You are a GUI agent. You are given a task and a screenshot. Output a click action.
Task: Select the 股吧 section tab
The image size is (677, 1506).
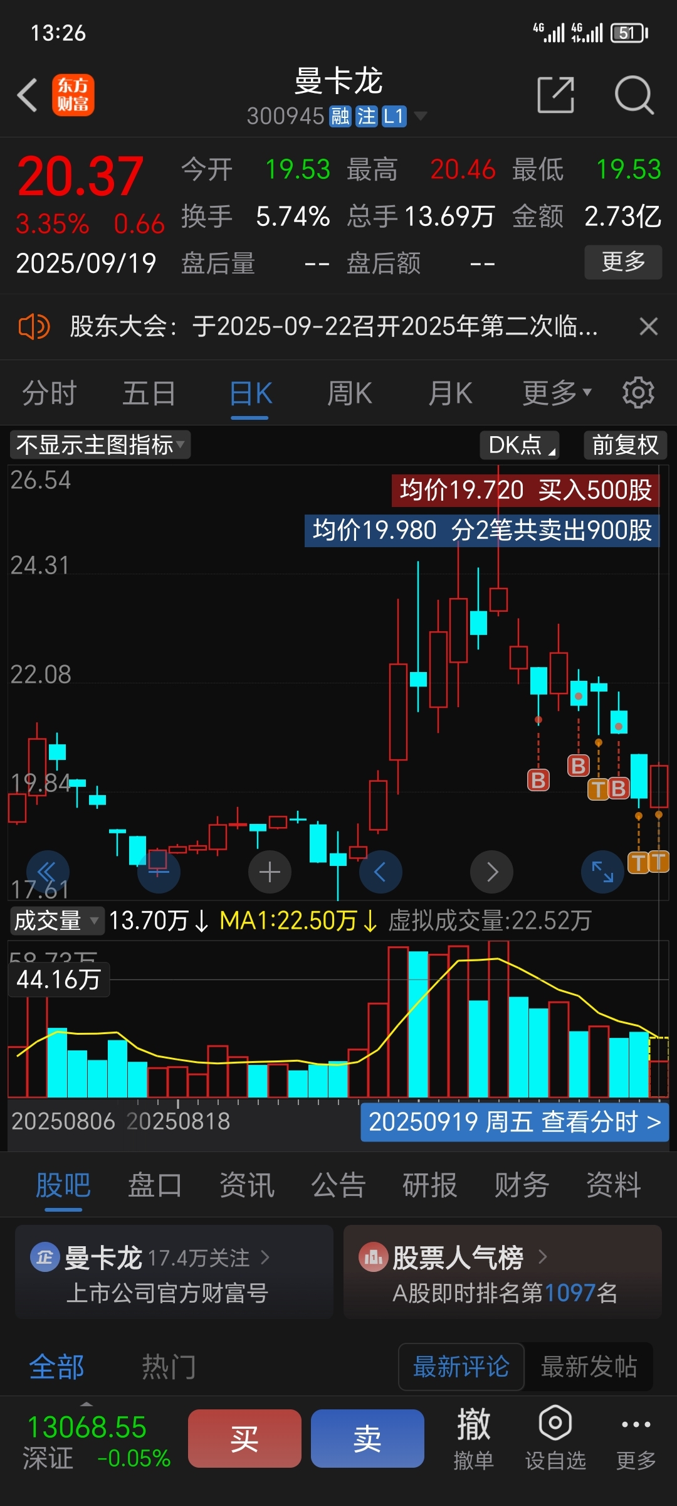63,1185
